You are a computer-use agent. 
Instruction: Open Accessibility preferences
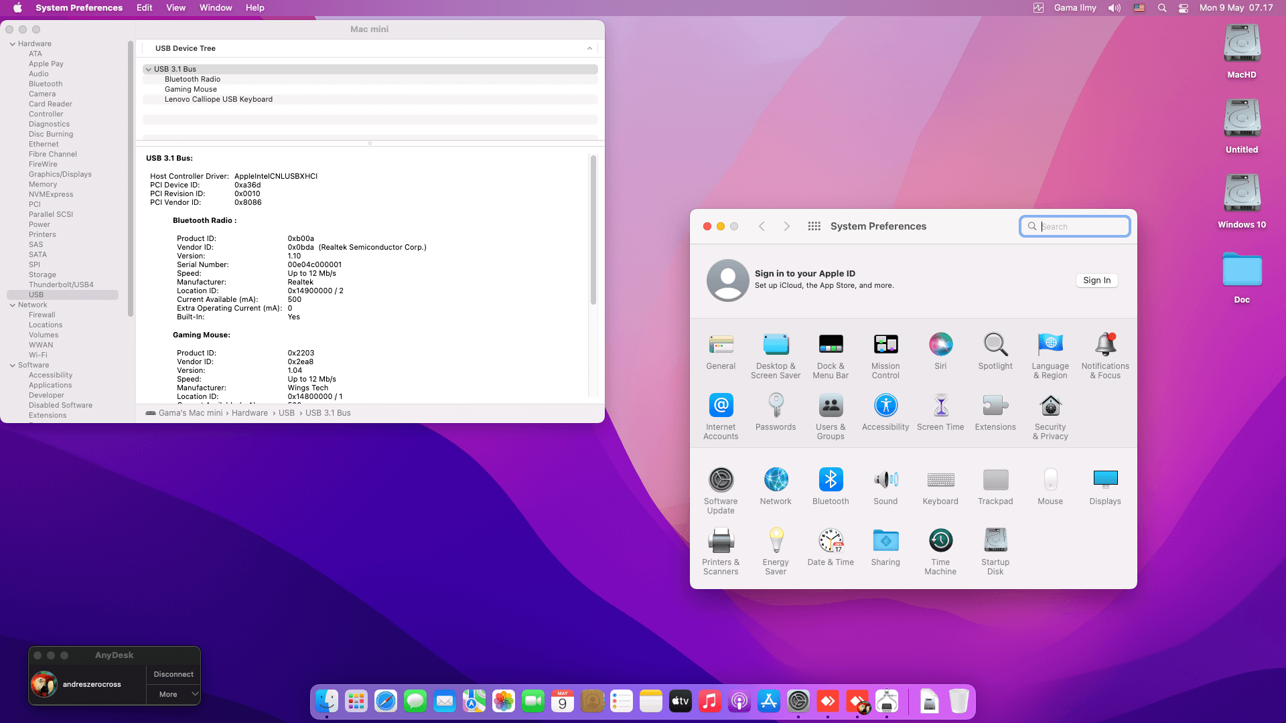click(885, 412)
